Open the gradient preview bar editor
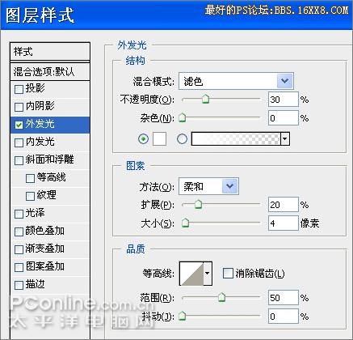 (x=236, y=139)
